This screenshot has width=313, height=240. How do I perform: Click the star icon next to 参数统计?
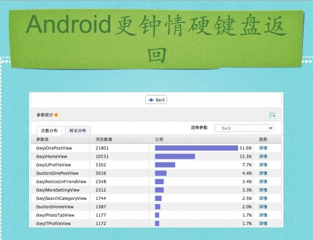tap(56, 115)
